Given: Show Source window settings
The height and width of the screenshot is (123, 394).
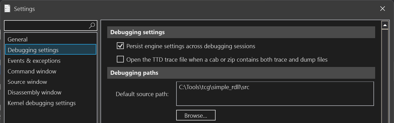Looking at the screenshot, I should click(x=27, y=82).
